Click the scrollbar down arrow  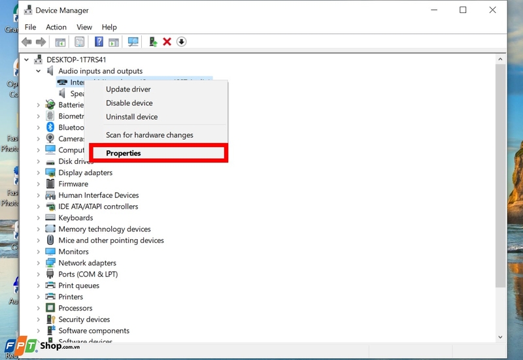click(500, 337)
